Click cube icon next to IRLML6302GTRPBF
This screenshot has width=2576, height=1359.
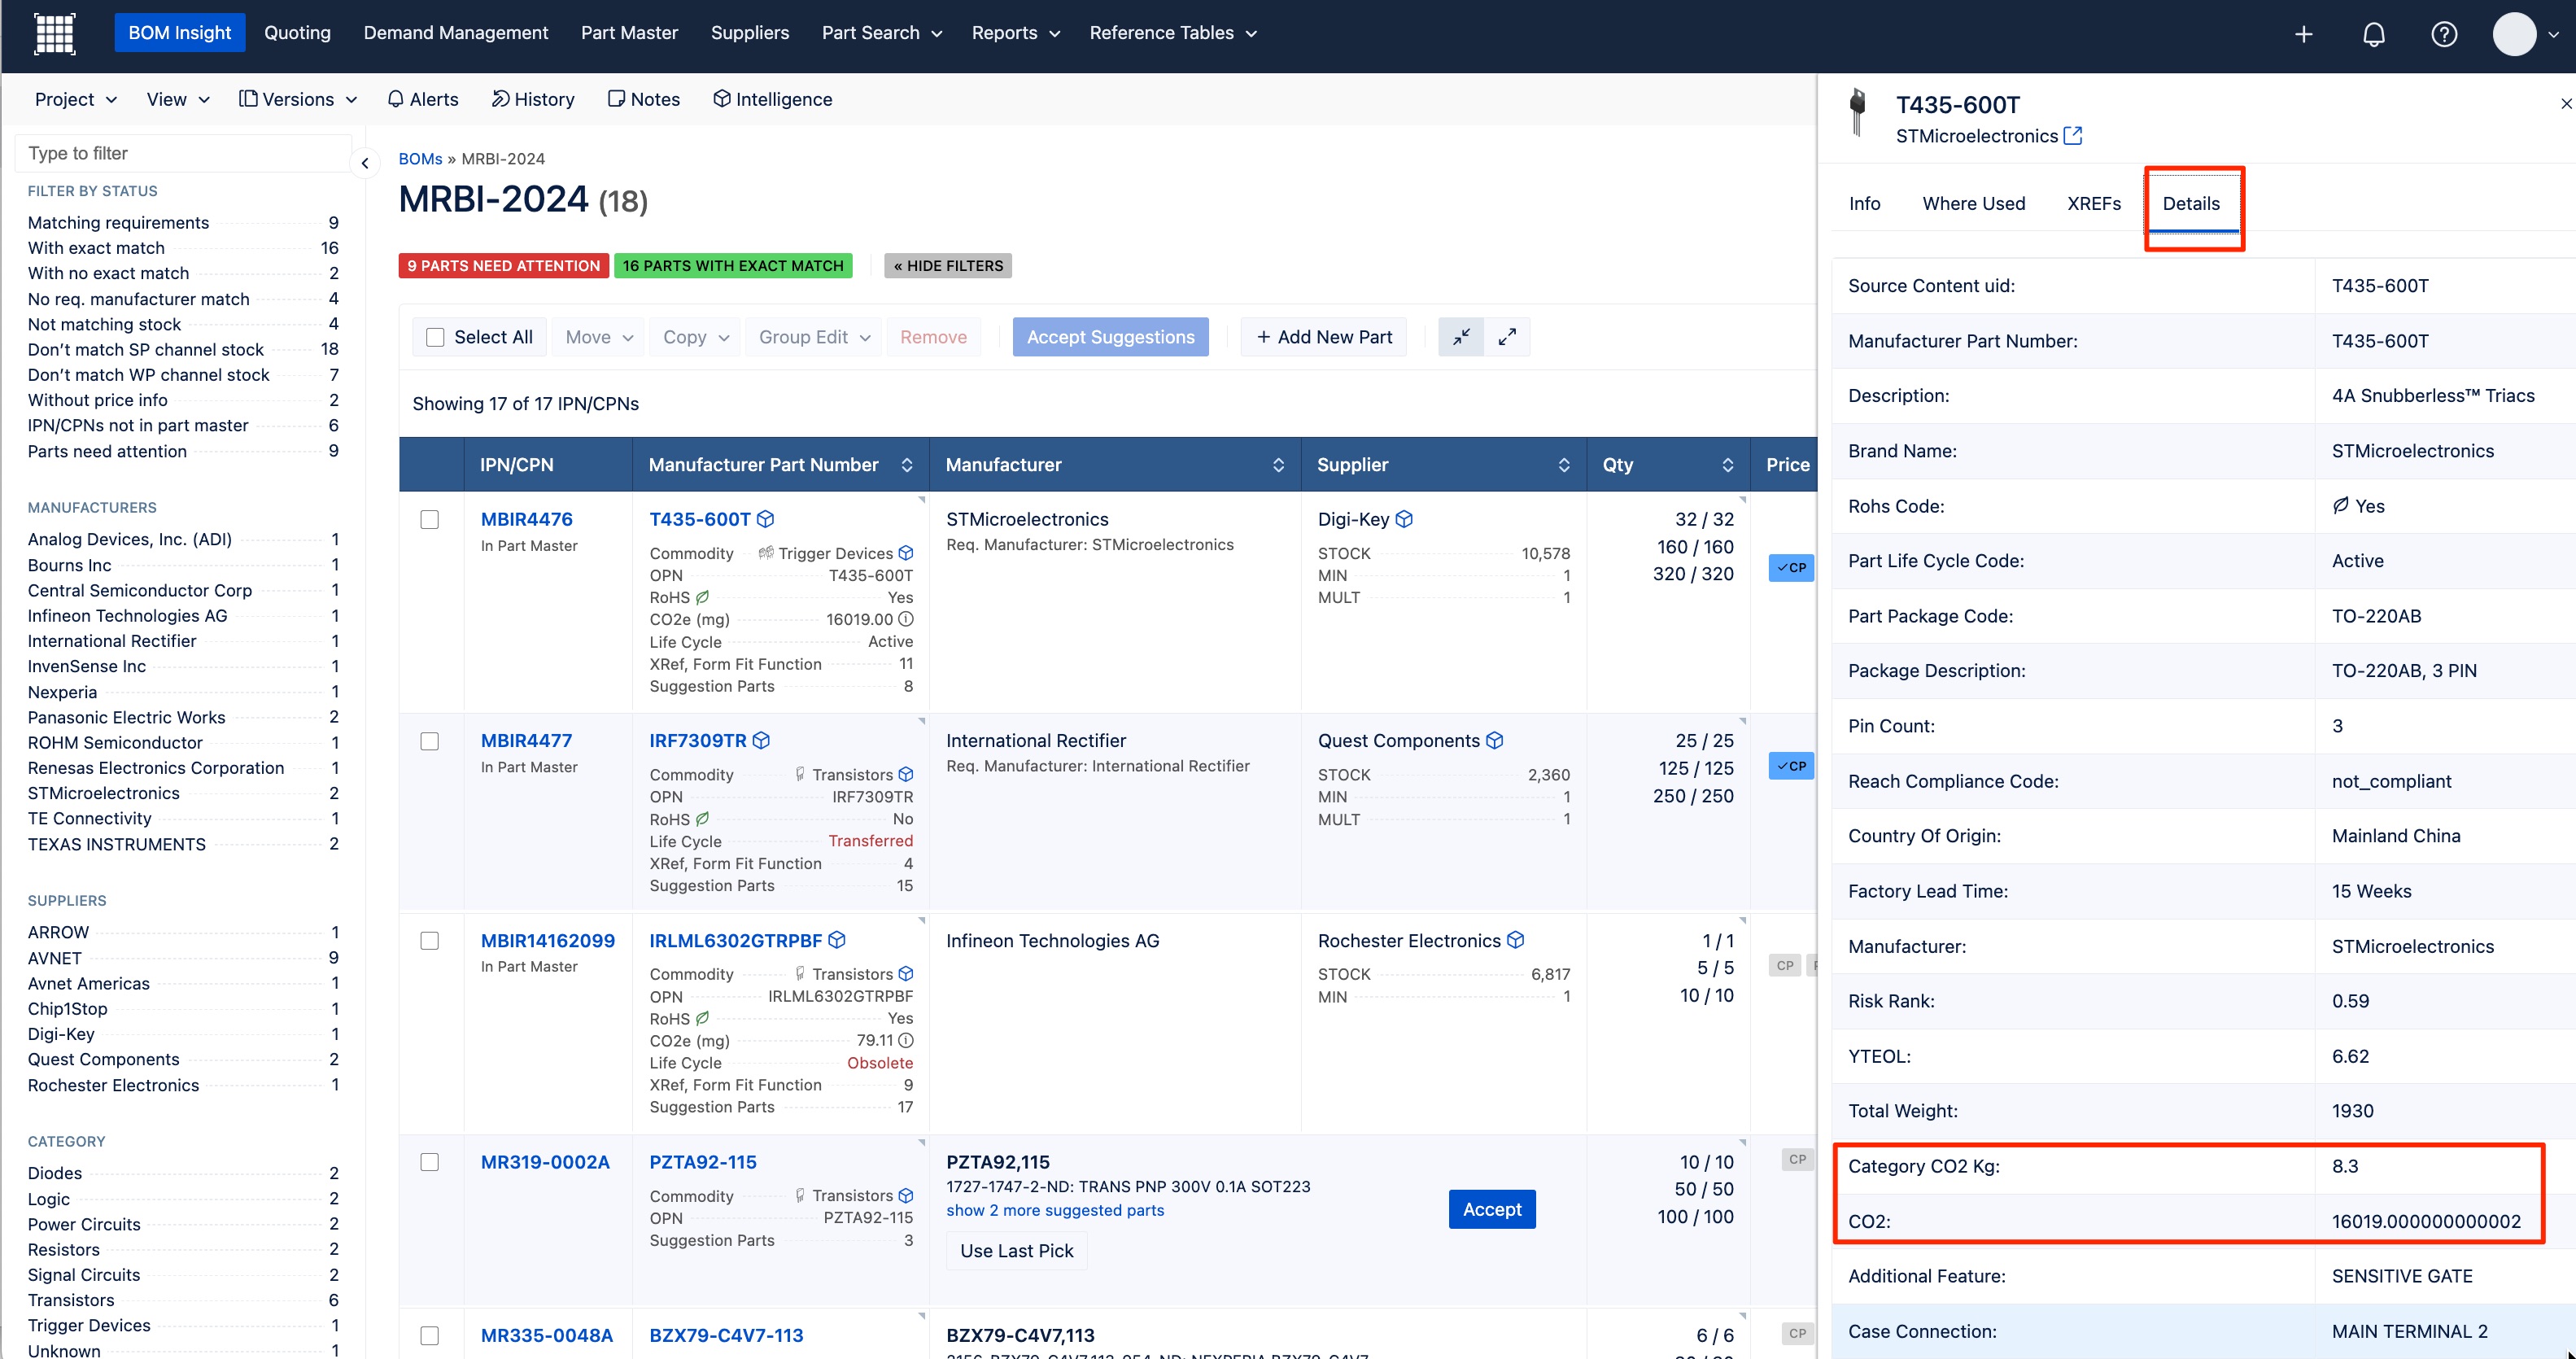837,940
